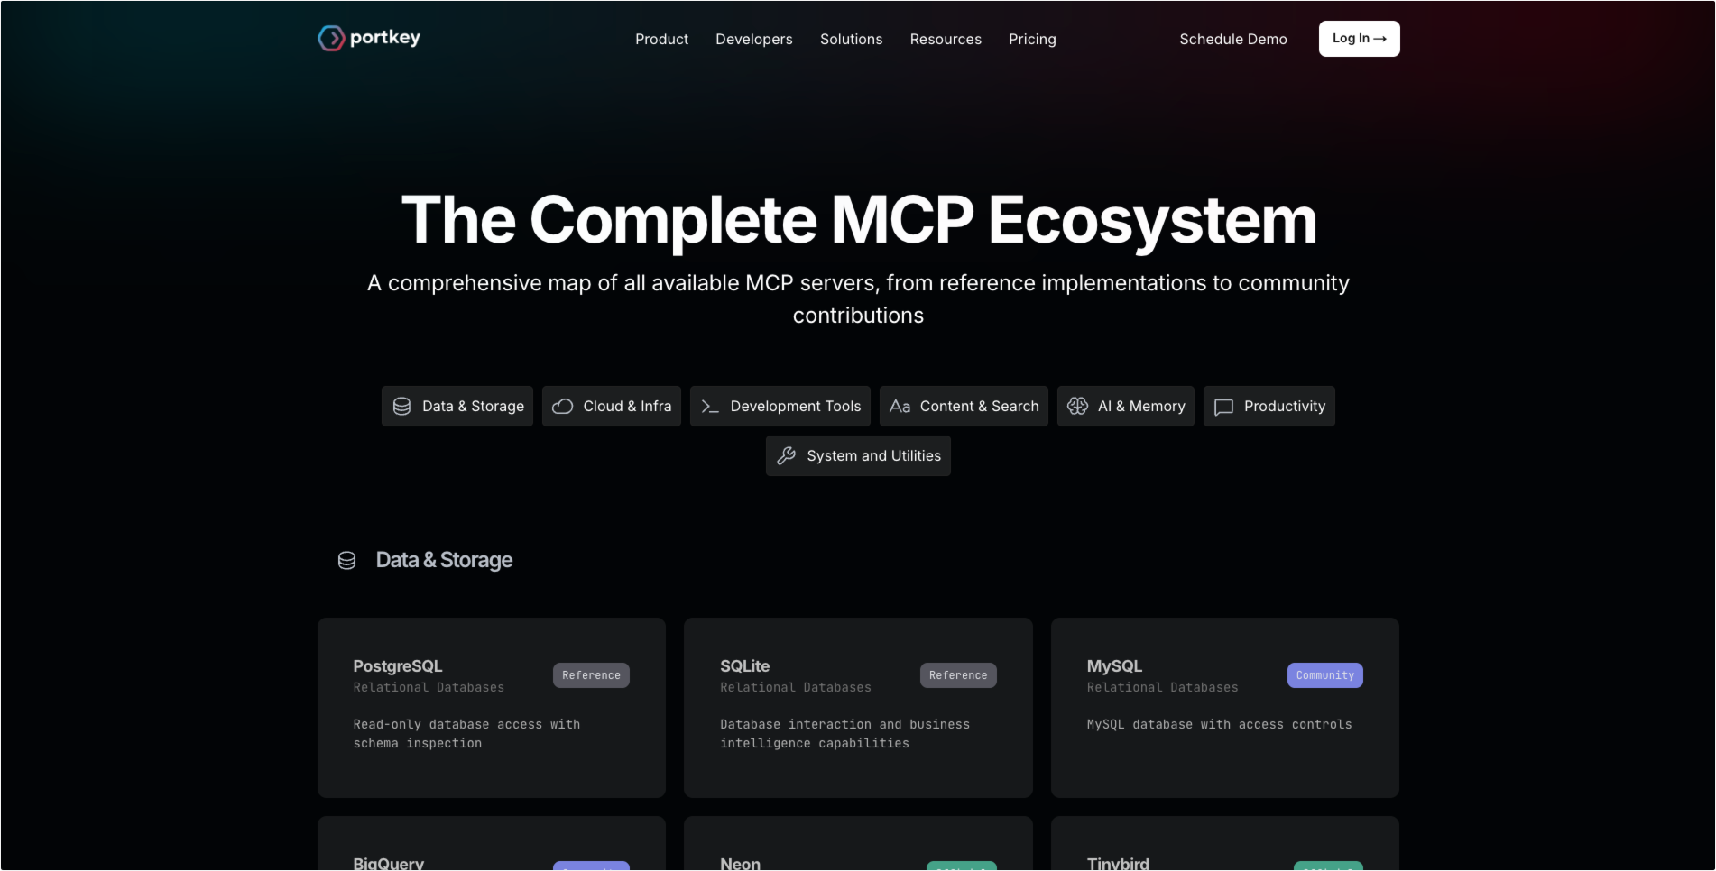Go to the Pricing page
This screenshot has width=1716, height=871.
click(x=1032, y=39)
